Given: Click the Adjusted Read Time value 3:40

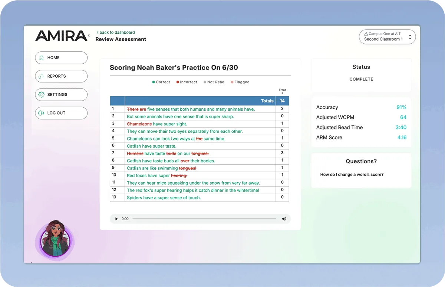Looking at the screenshot, I should click(x=401, y=127).
